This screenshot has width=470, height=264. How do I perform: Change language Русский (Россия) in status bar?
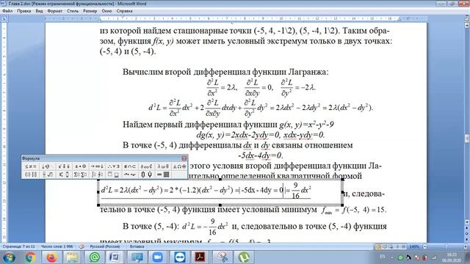click(105, 246)
